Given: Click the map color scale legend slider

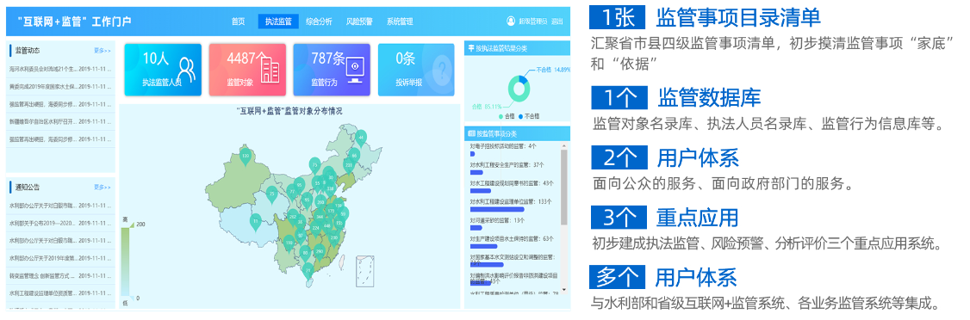Looking at the screenshot, I should (126, 261).
